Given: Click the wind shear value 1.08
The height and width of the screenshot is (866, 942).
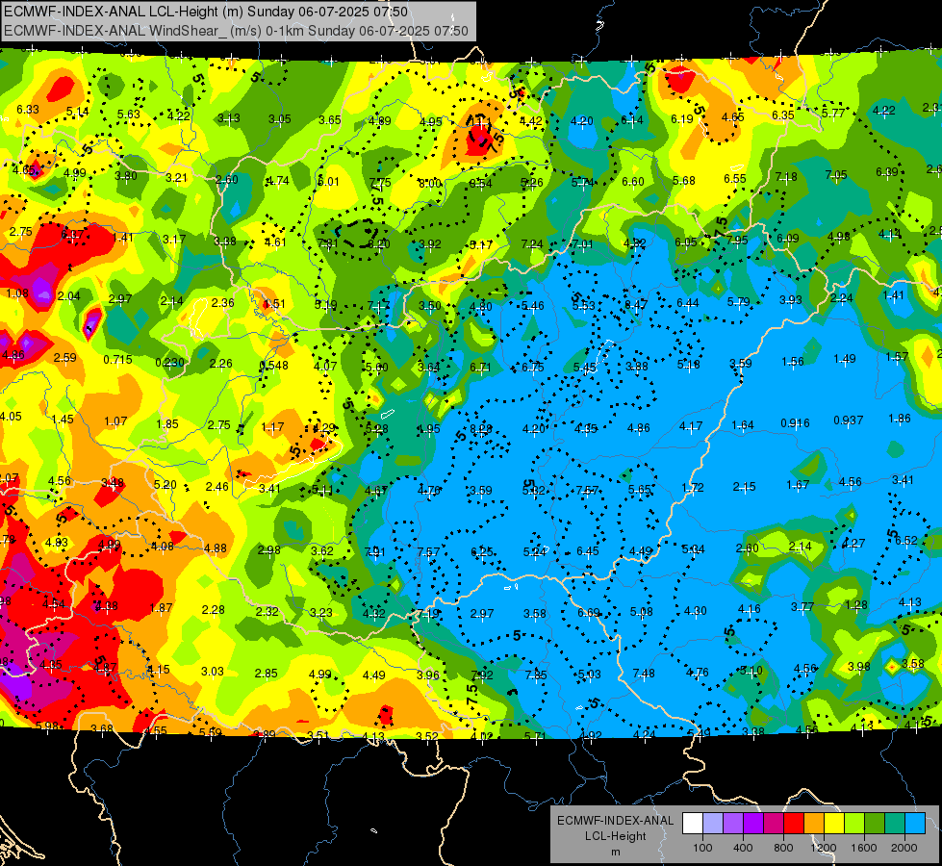Looking at the screenshot, I should [16, 293].
